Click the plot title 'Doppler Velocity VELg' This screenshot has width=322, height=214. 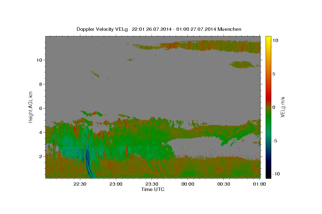tap(103, 29)
